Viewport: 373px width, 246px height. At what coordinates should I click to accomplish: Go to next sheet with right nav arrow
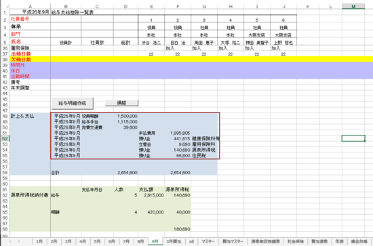pos(19,241)
